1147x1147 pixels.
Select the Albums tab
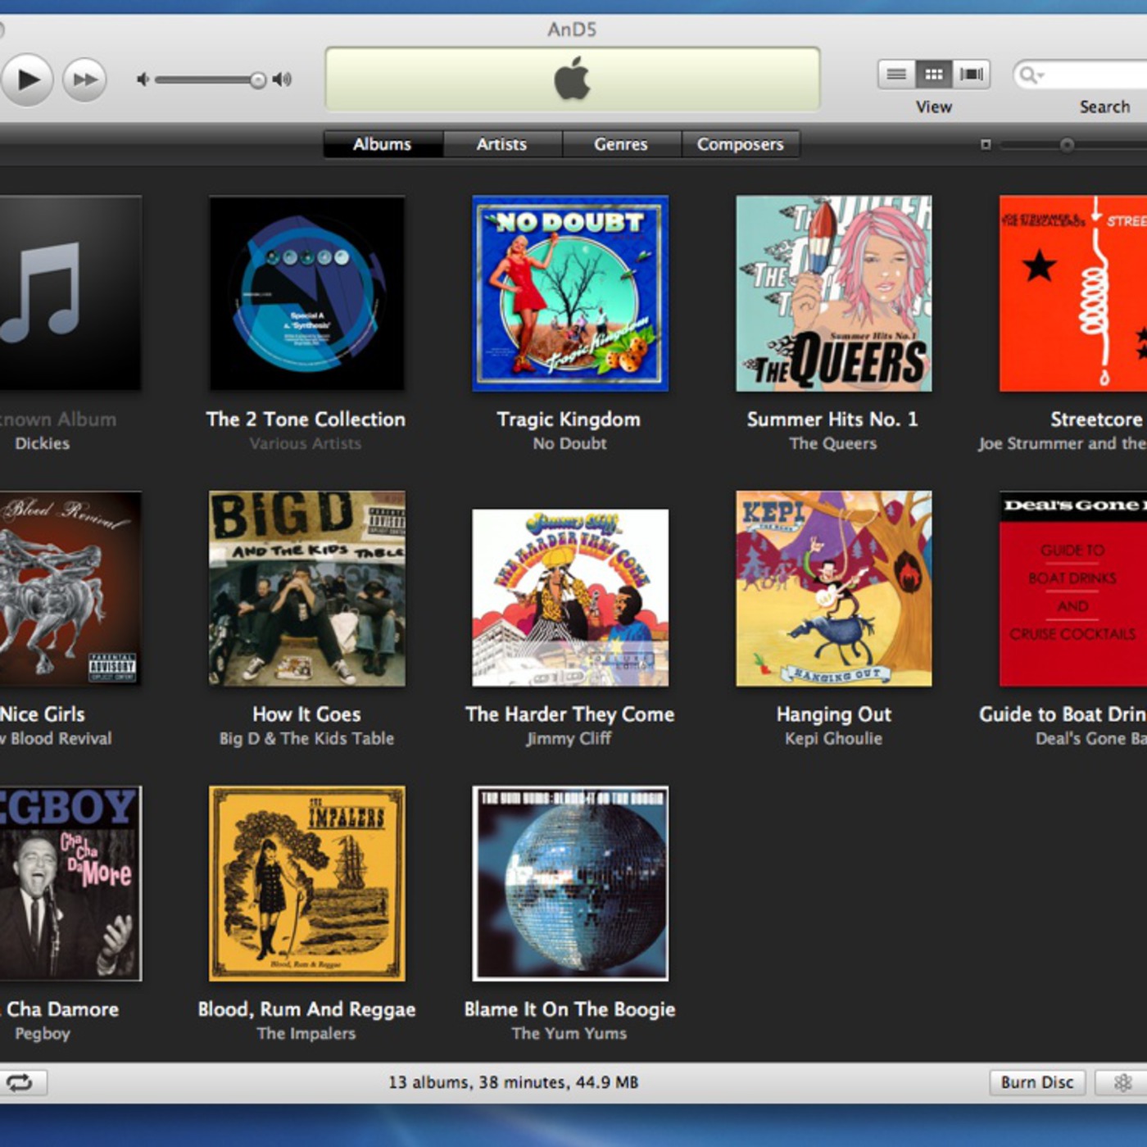pos(382,144)
